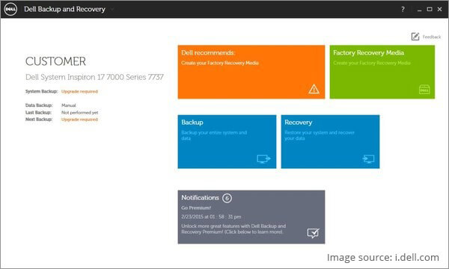Screen dimensions: 449x269
Task: Open the Dell recommends orange tile
Action: 251,72
